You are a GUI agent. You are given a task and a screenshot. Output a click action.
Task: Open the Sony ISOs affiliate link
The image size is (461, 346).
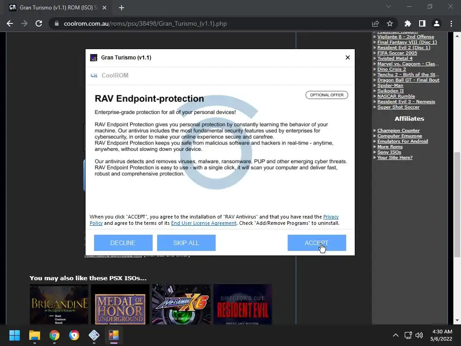pyautogui.click(x=389, y=152)
